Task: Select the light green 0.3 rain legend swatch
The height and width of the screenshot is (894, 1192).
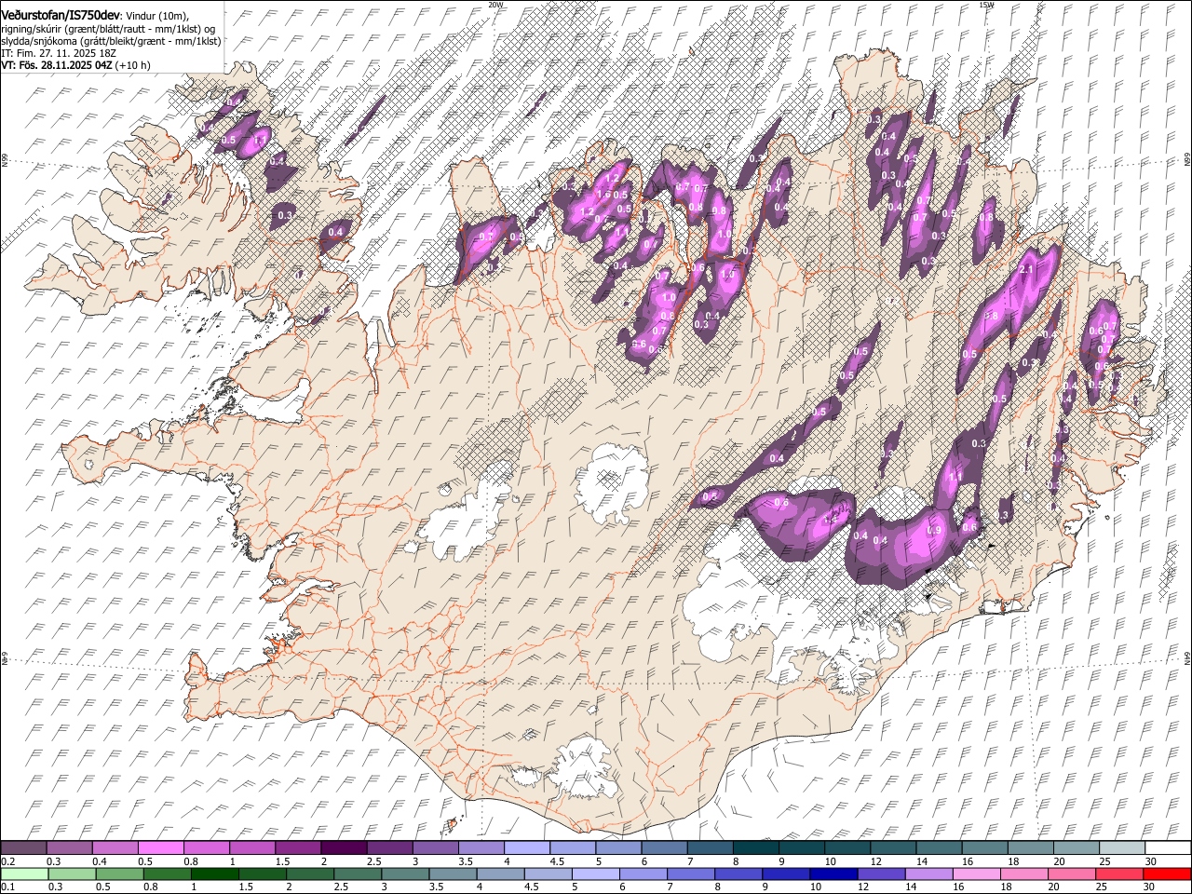Action: click(x=72, y=874)
